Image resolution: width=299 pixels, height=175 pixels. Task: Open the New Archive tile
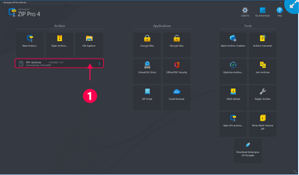pyautogui.click(x=30, y=44)
